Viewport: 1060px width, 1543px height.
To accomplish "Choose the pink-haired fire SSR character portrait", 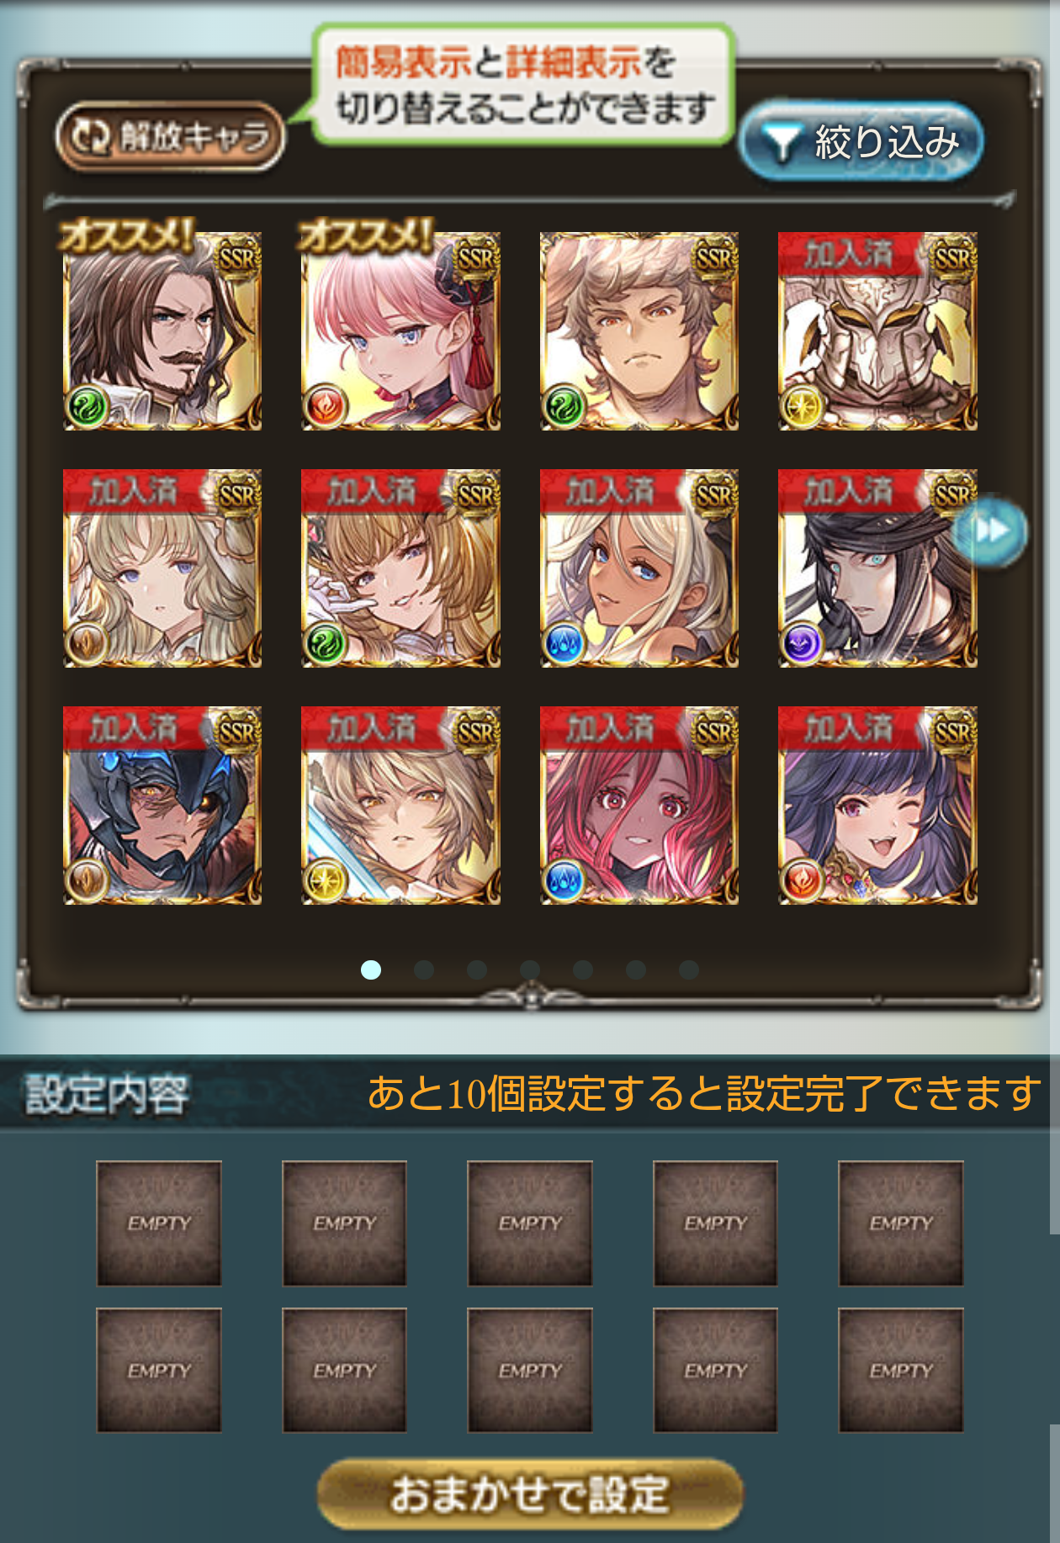I will (x=400, y=331).
